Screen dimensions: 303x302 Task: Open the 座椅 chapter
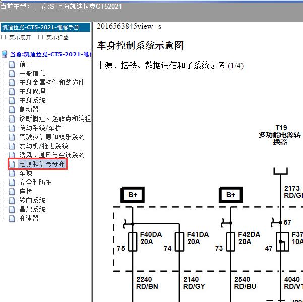click(x=26, y=191)
